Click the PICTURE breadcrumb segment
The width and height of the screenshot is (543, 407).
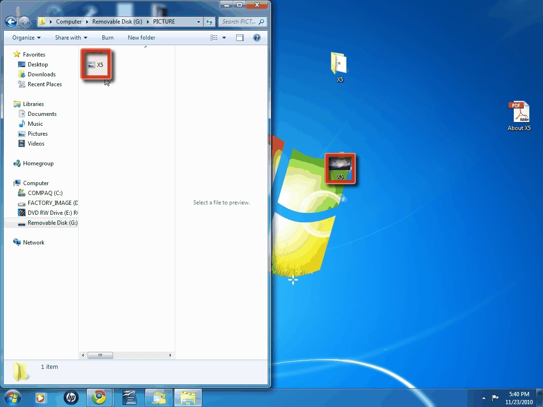tap(164, 22)
